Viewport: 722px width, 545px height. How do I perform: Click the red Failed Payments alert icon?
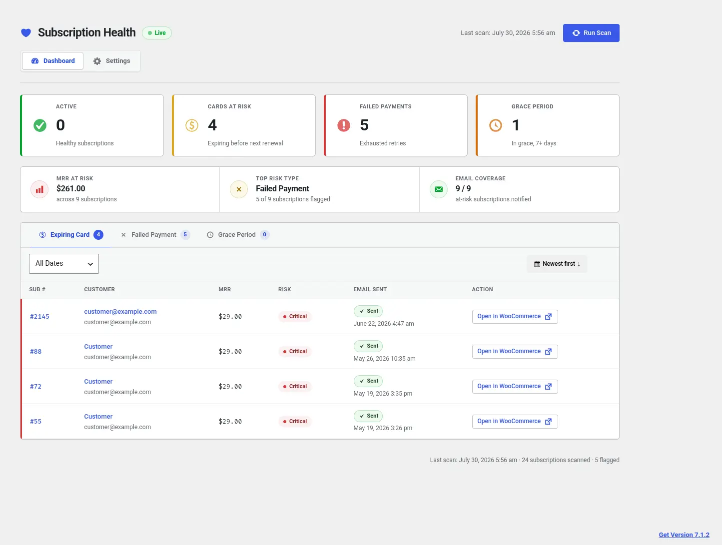pyautogui.click(x=344, y=125)
